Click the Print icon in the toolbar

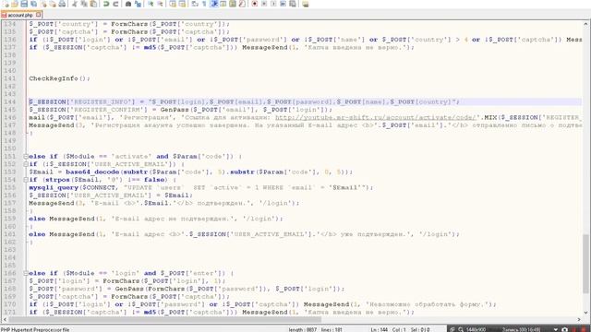[x=62, y=4]
